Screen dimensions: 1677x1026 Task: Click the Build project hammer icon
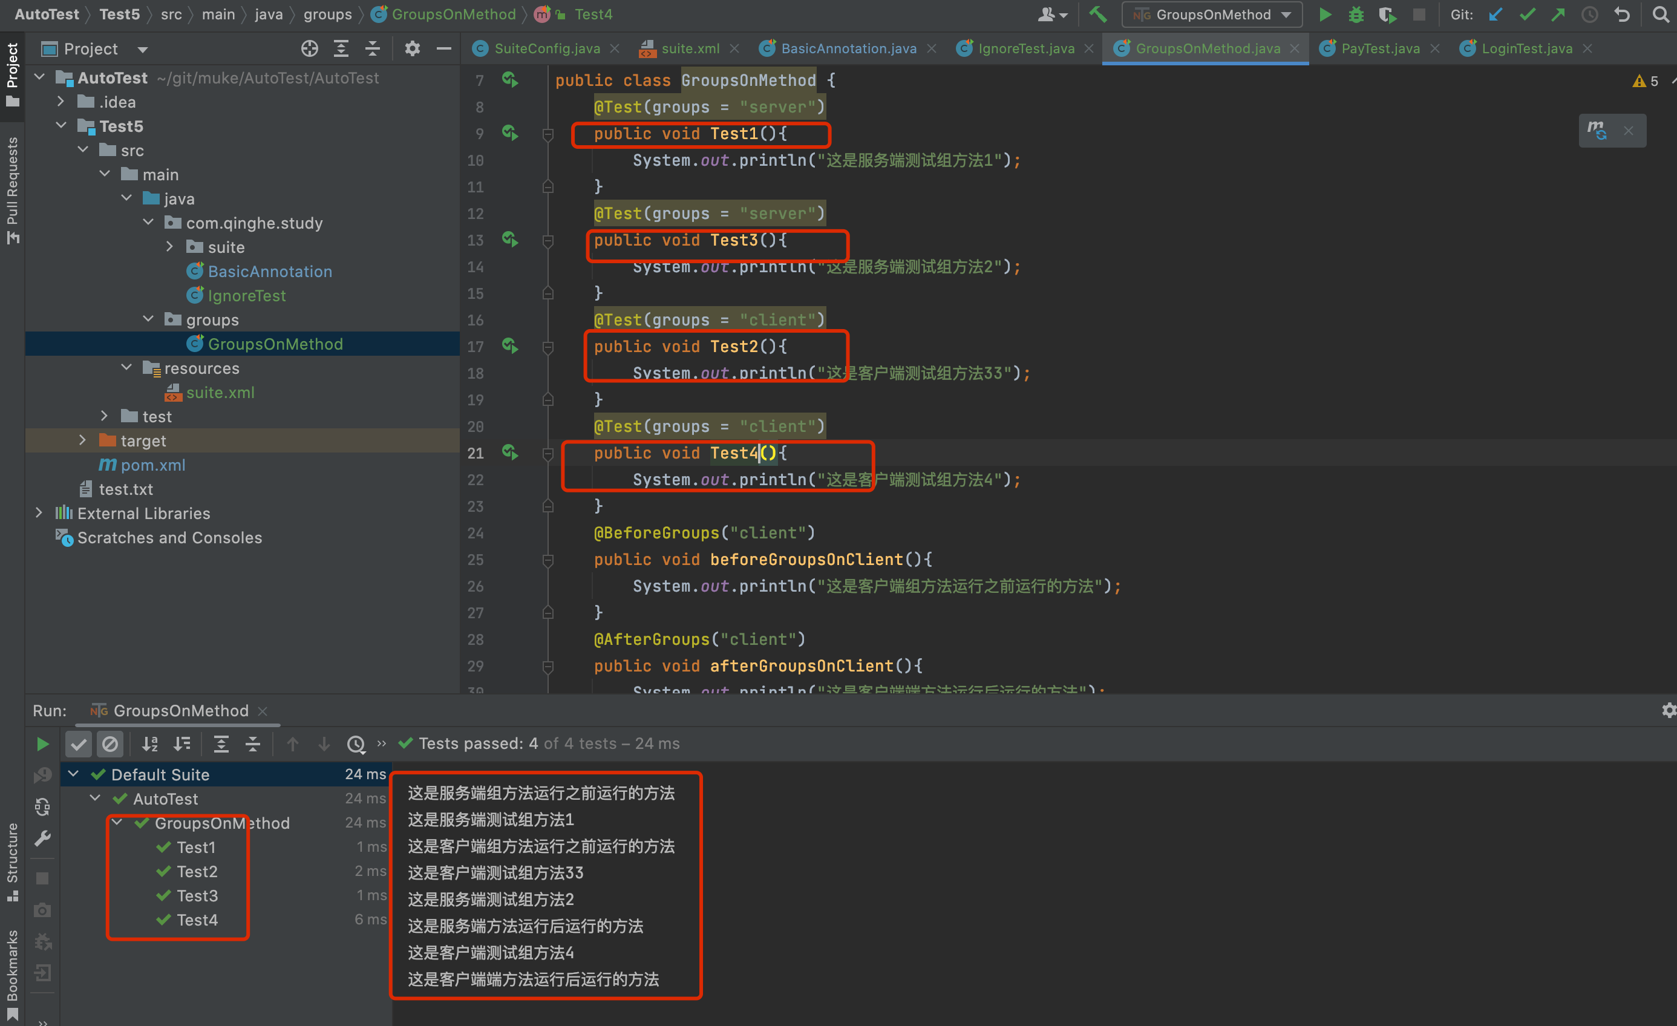1097,15
